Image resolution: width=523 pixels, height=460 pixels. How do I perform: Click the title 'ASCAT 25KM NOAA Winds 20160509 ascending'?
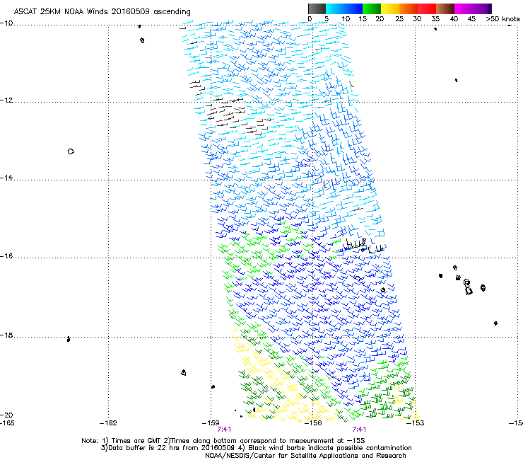tap(102, 12)
